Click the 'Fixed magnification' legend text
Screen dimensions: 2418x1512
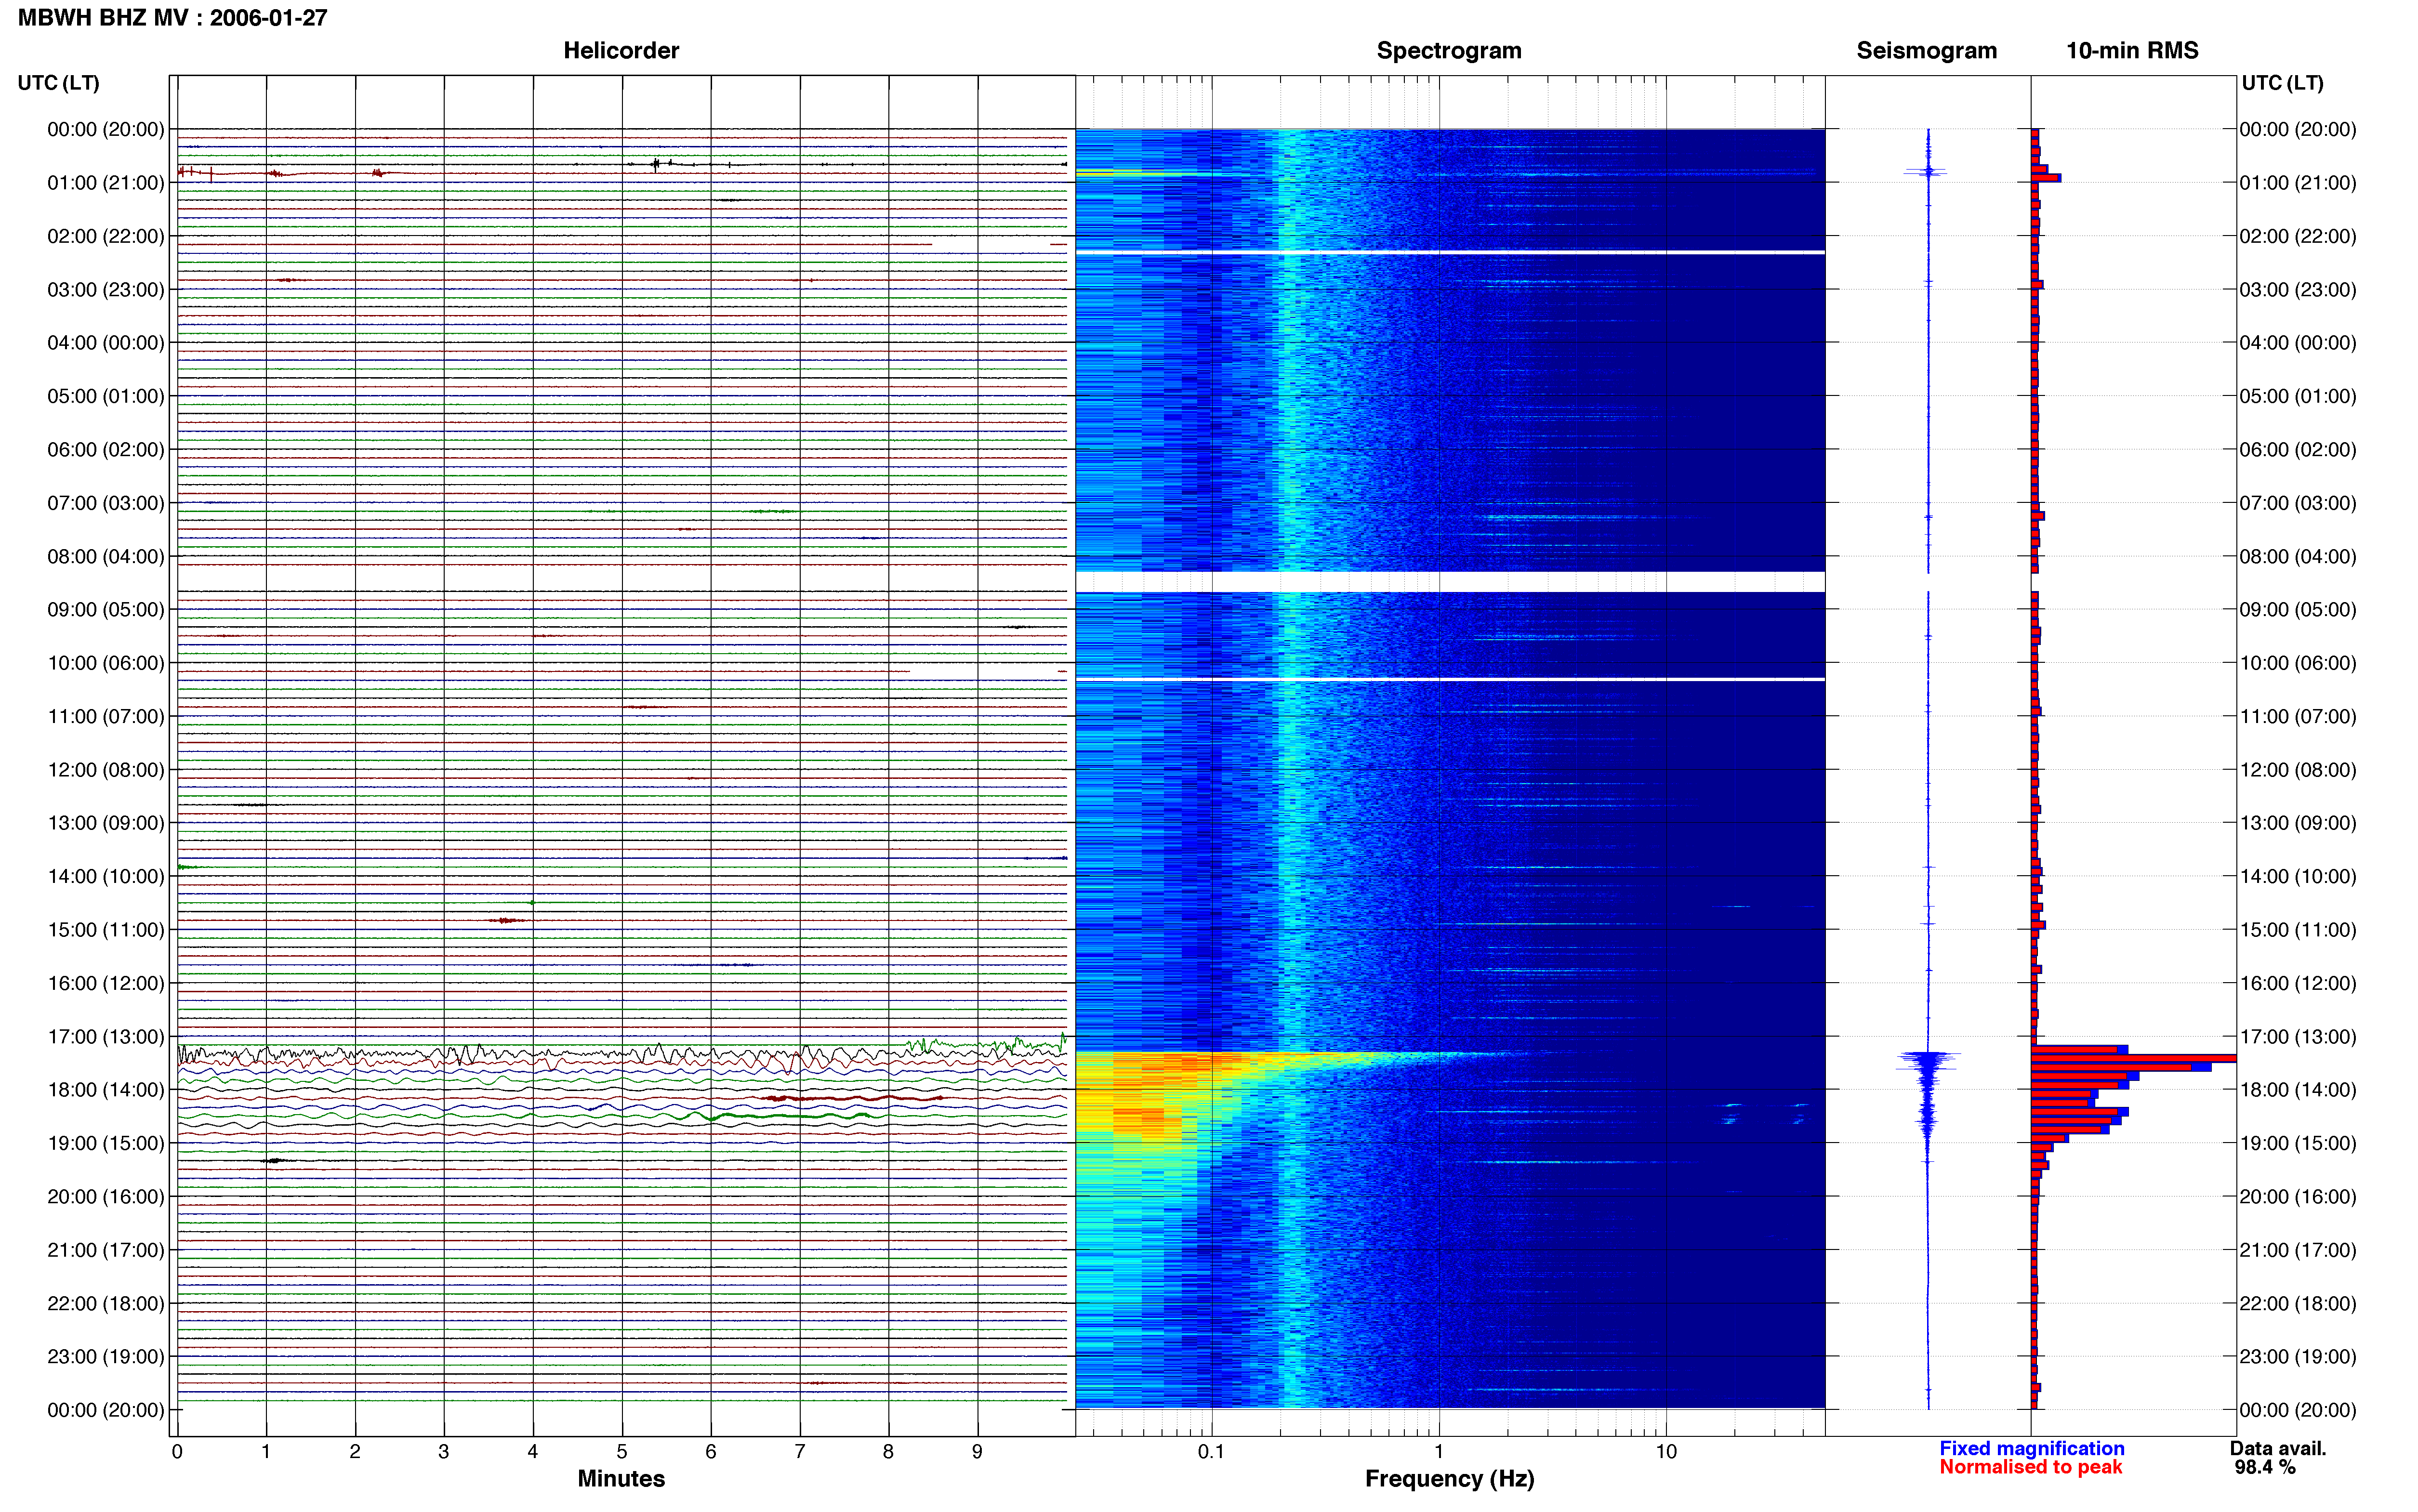click(x=2032, y=1448)
